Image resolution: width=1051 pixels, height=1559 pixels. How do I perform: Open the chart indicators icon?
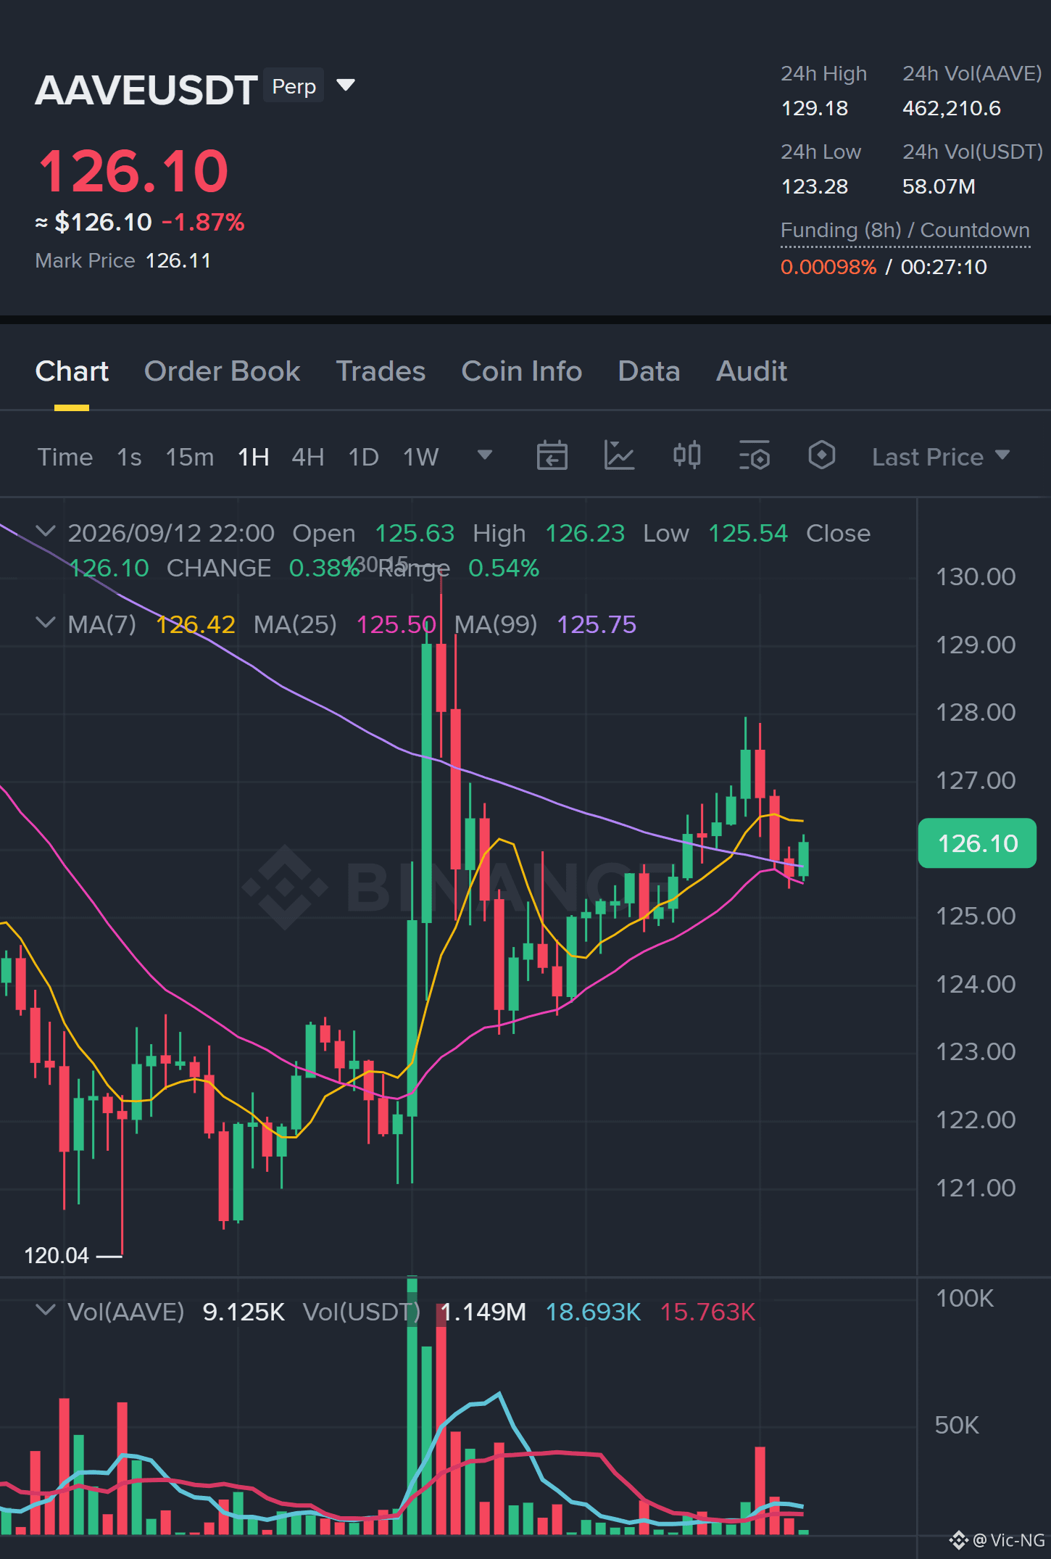click(x=619, y=456)
